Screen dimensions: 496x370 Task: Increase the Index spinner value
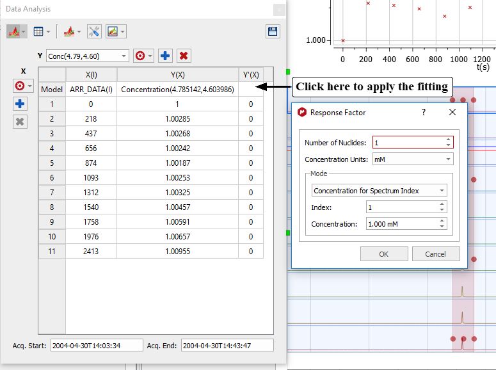click(x=442, y=204)
